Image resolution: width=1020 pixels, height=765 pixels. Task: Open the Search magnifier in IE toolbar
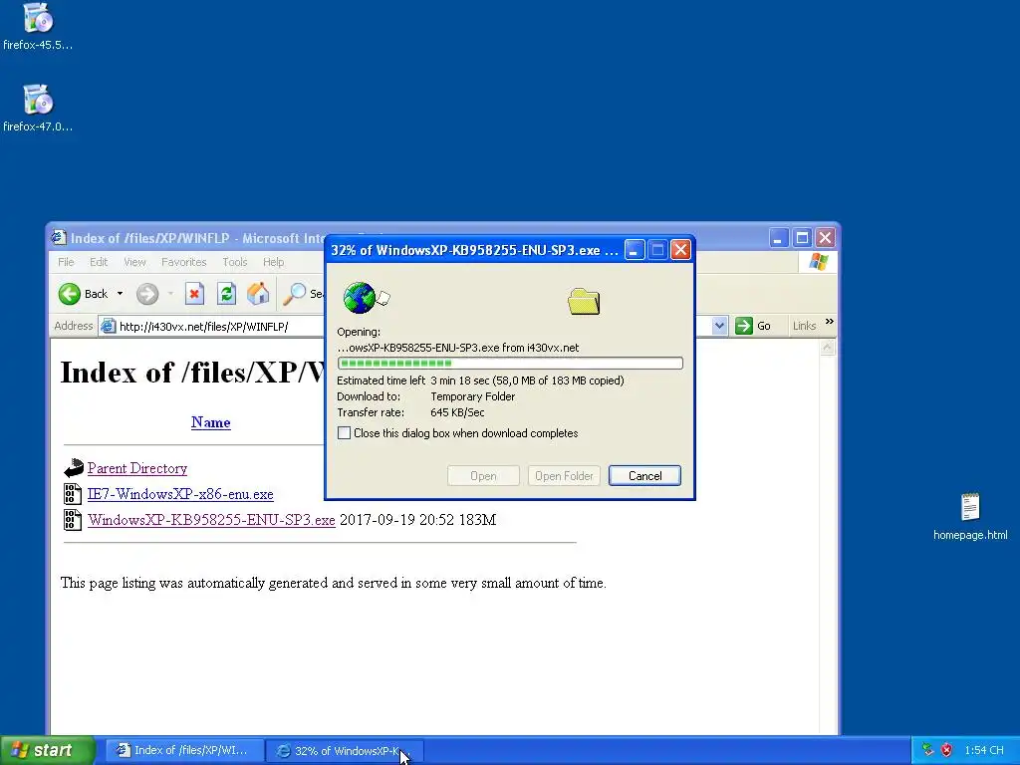point(294,294)
